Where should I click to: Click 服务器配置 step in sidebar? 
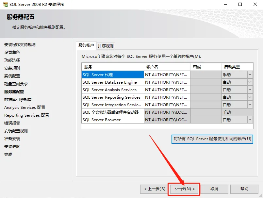click(14, 91)
